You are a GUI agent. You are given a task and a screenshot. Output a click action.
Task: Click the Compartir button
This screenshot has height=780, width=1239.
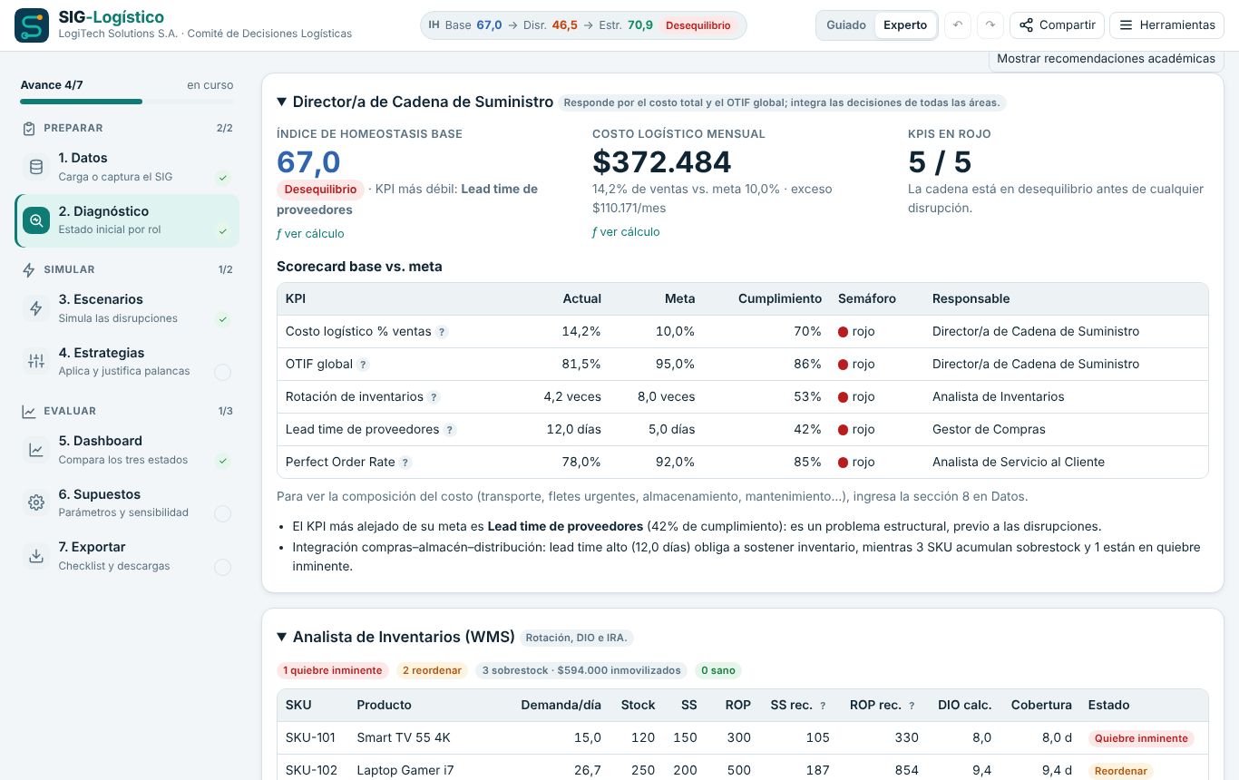coord(1057,25)
